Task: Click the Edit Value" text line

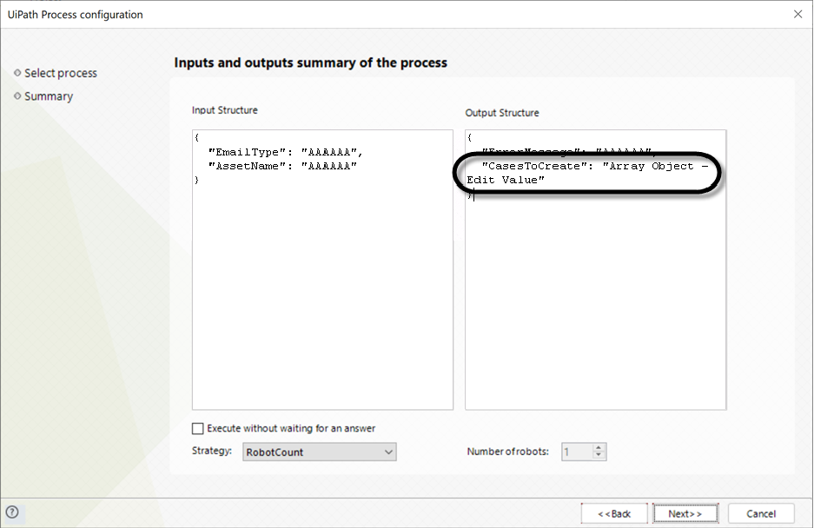Action: 506,180
